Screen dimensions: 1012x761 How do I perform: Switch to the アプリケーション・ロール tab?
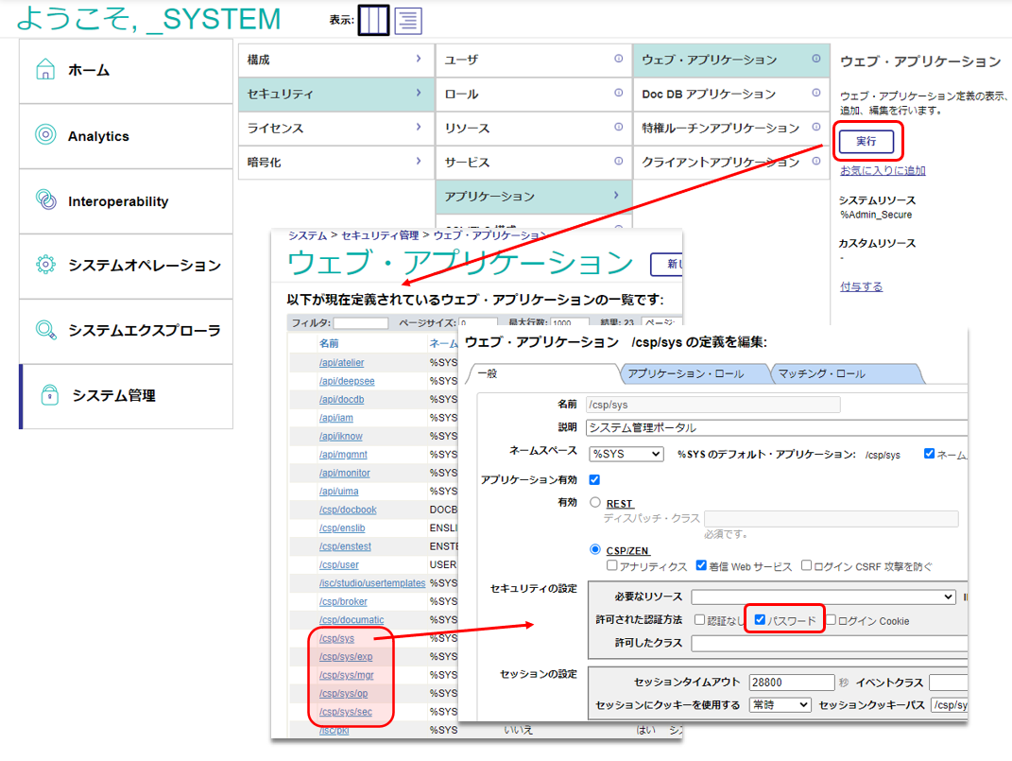(693, 373)
